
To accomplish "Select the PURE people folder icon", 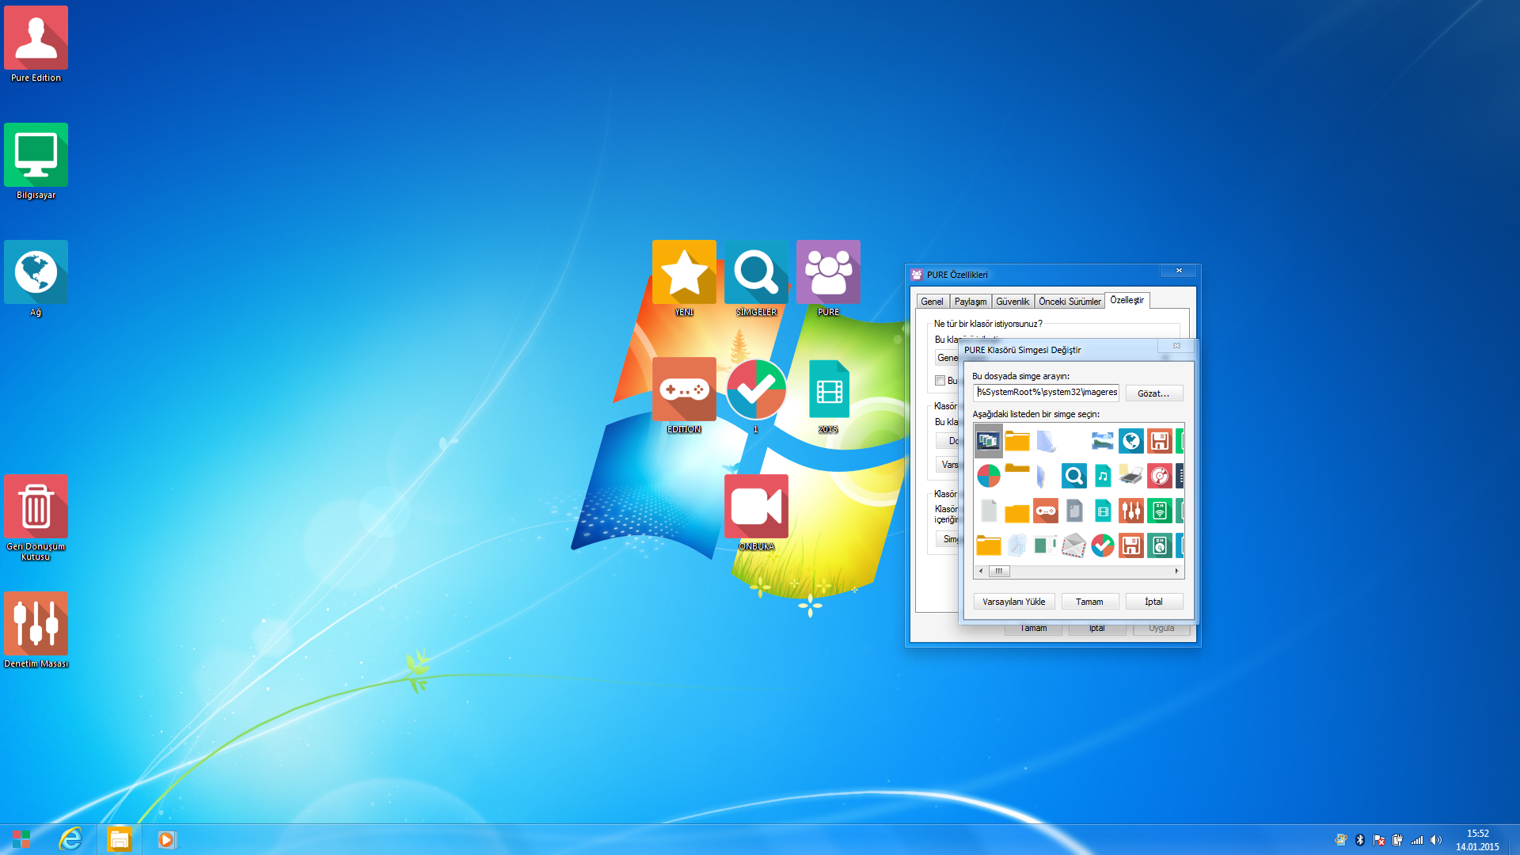I will point(828,279).
